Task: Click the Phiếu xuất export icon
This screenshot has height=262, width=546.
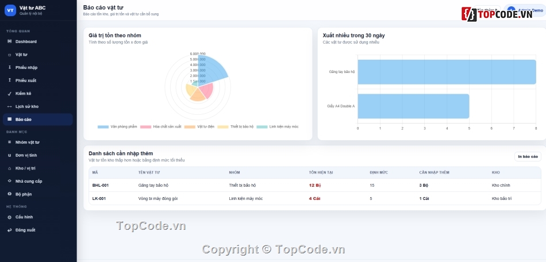Action: (x=9, y=80)
